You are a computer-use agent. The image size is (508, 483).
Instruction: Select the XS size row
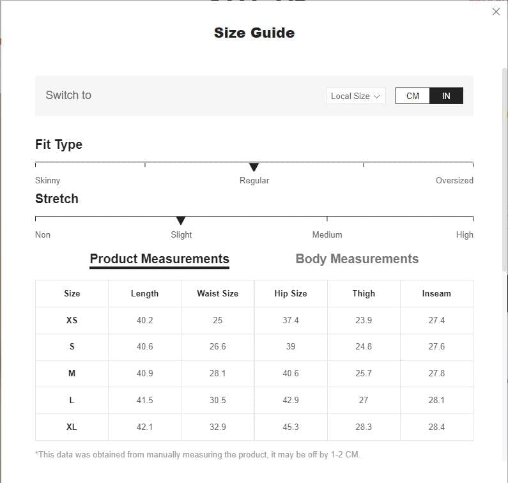pyautogui.click(x=72, y=320)
